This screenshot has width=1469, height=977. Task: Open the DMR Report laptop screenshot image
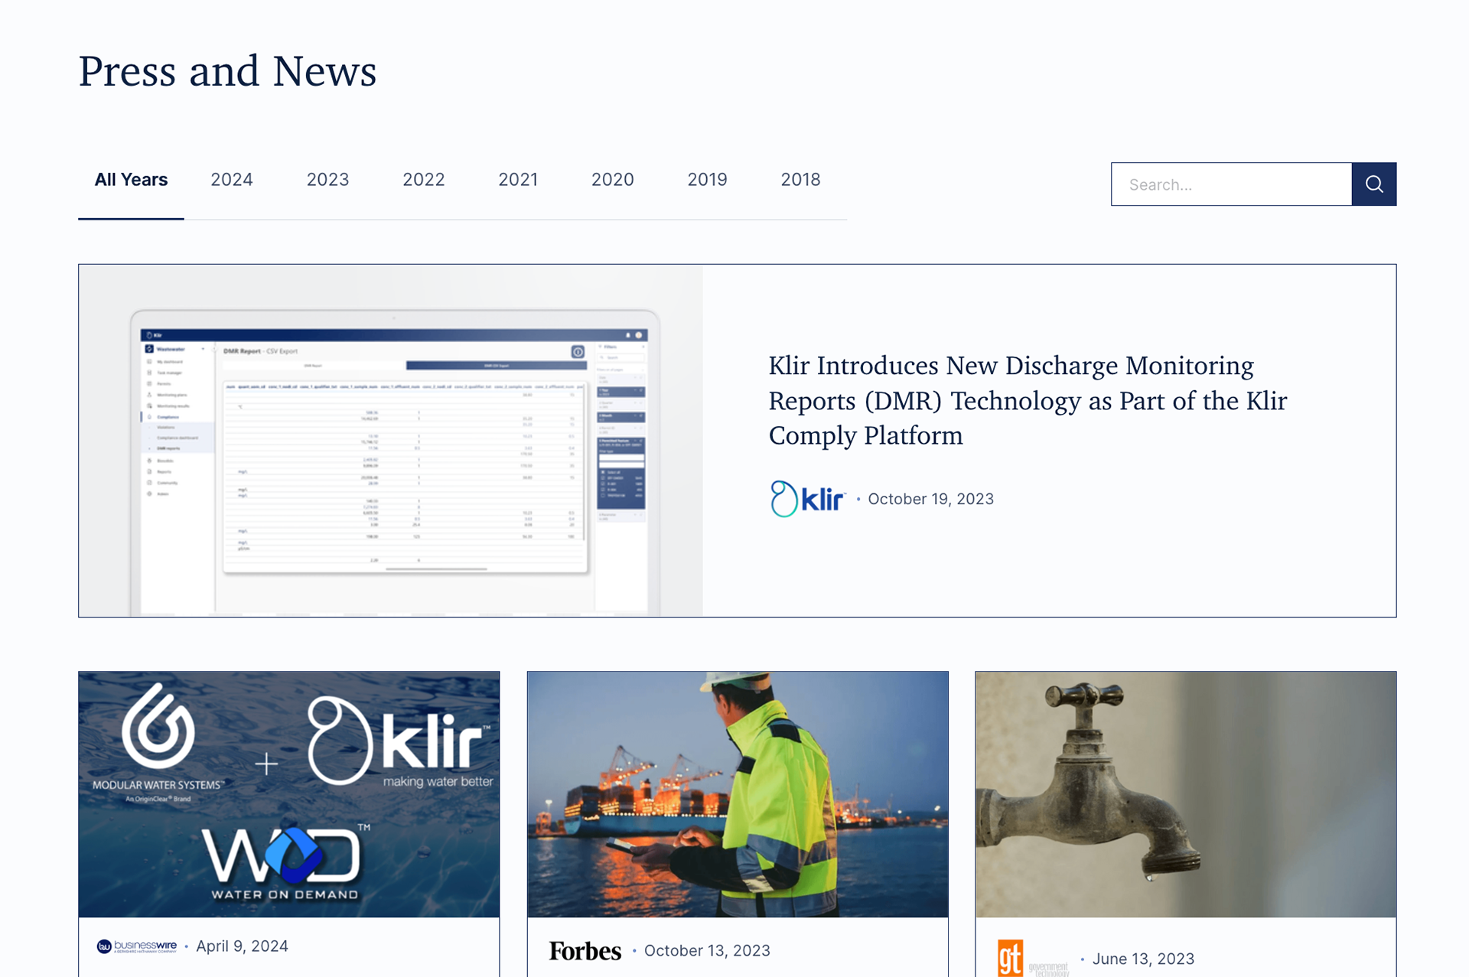[391, 441]
